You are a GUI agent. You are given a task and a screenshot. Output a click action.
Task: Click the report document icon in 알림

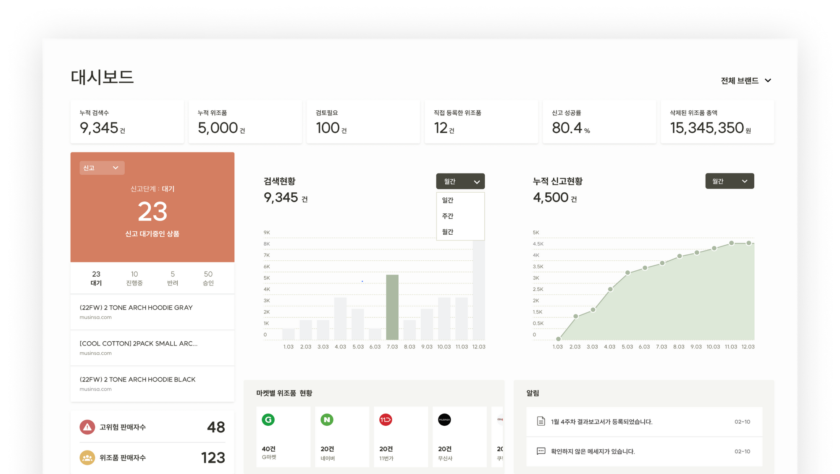541,421
